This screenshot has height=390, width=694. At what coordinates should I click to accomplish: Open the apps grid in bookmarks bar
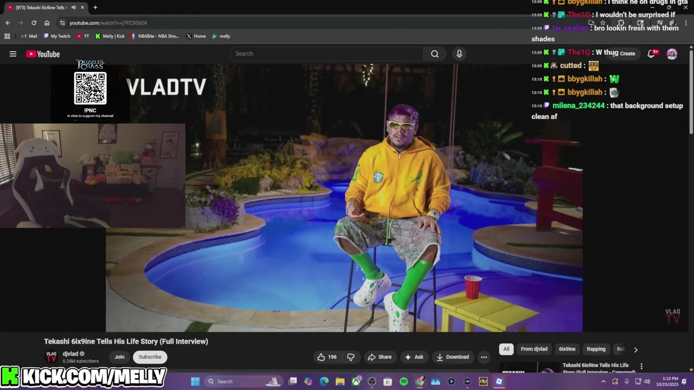tap(7, 36)
